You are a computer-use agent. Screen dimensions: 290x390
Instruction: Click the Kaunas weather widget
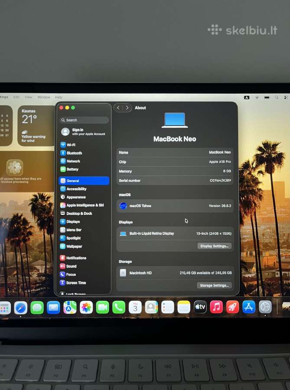[x=36, y=126]
